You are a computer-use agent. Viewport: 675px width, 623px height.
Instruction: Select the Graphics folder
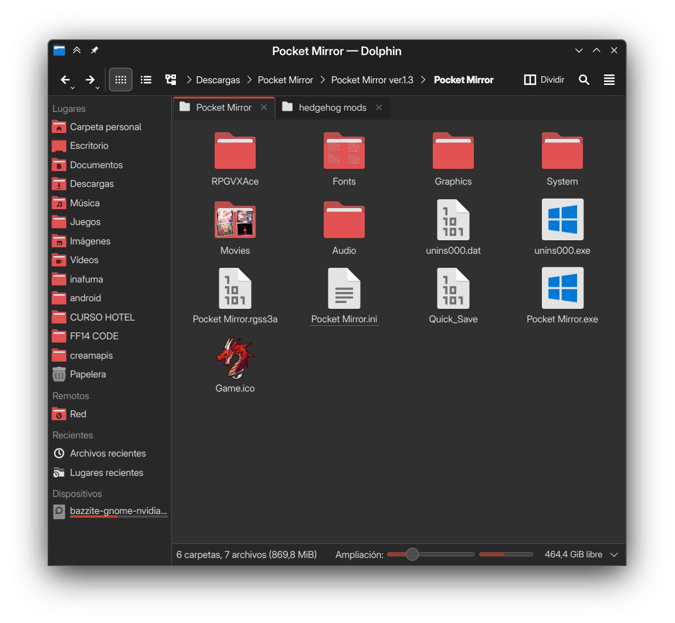click(453, 159)
